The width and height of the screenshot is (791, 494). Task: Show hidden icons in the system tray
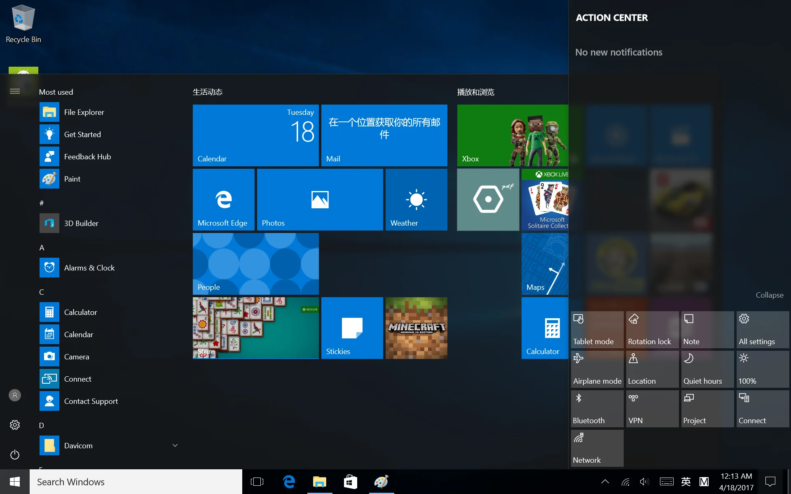tap(605, 482)
